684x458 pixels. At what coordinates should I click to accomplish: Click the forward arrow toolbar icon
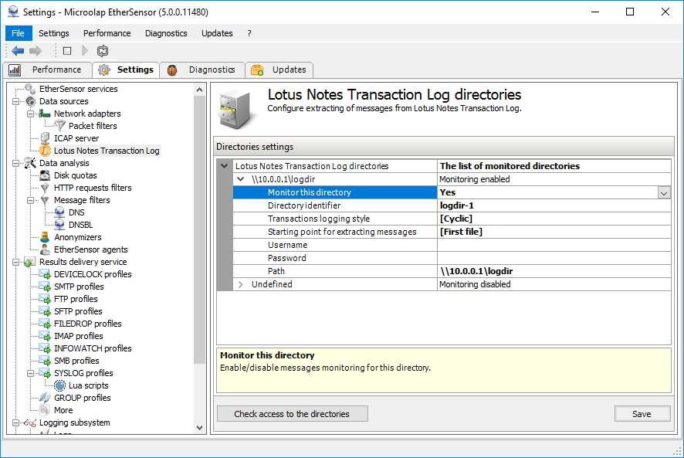(x=36, y=51)
